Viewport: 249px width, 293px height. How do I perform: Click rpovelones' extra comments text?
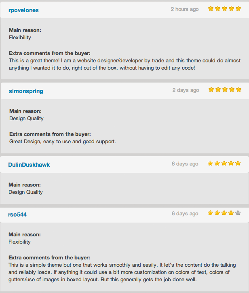point(124,64)
